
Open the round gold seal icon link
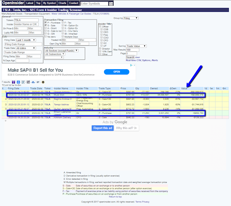click(x=43, y=82)
